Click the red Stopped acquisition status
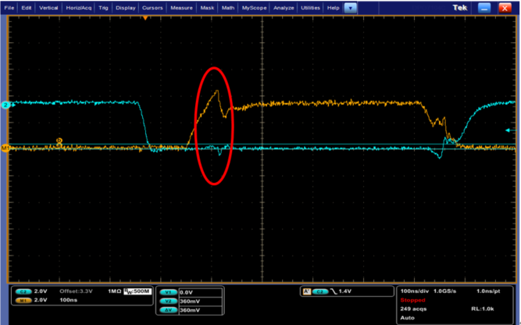Screen dimensions: 521x325 tap(412, 298)
